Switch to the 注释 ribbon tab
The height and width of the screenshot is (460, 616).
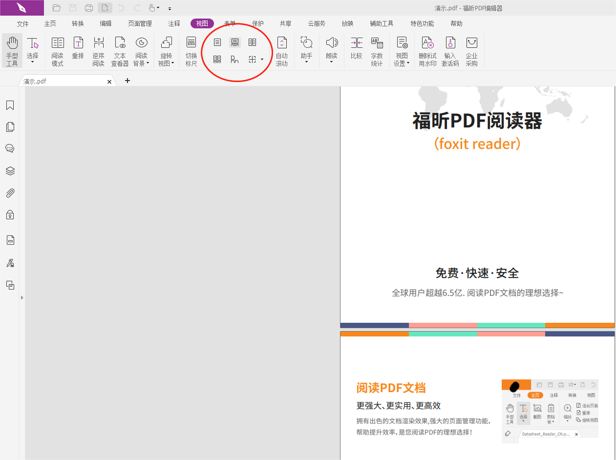(x=174, y=23)
